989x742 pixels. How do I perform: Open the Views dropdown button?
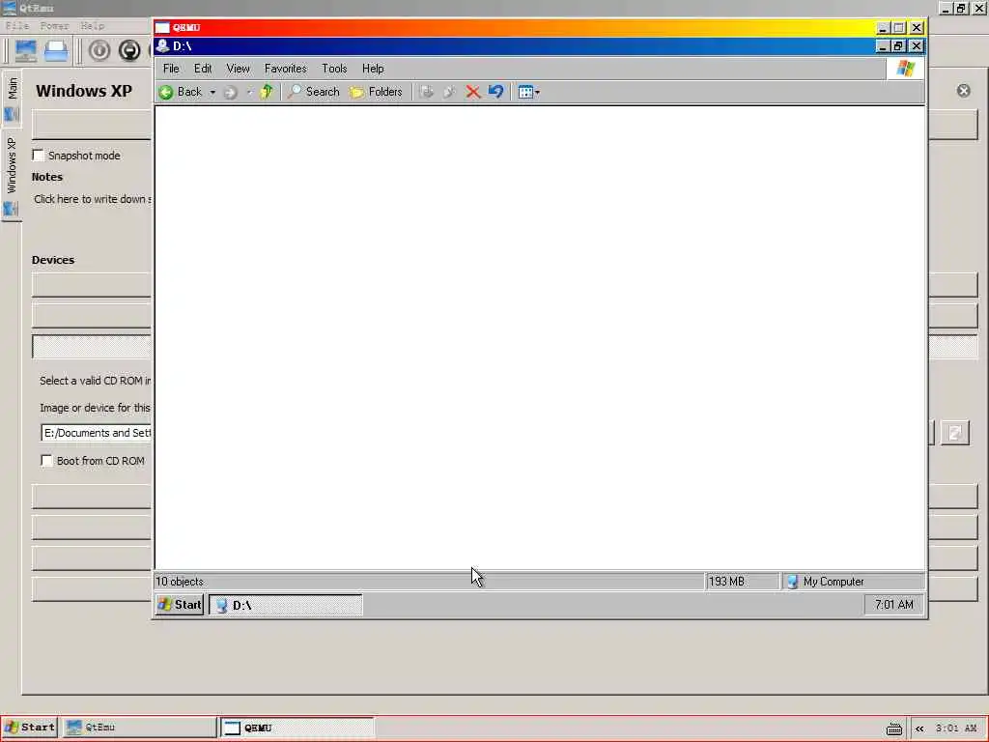[528, 92]
